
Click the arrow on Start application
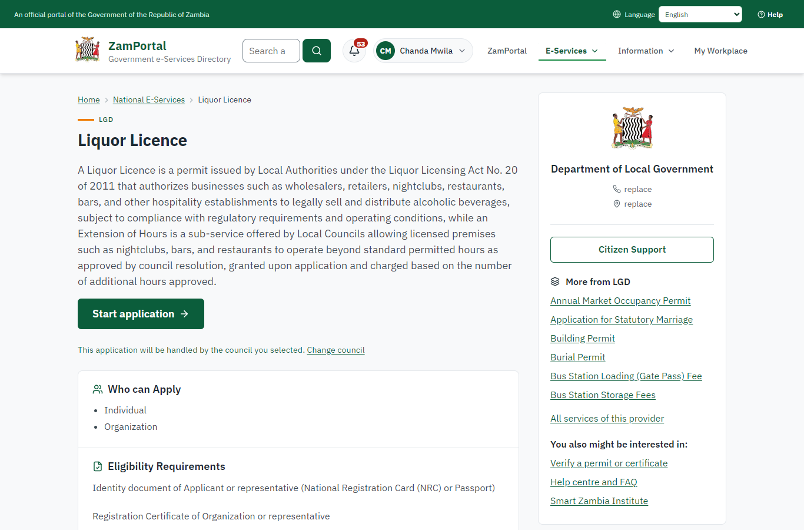click(184, 314)
